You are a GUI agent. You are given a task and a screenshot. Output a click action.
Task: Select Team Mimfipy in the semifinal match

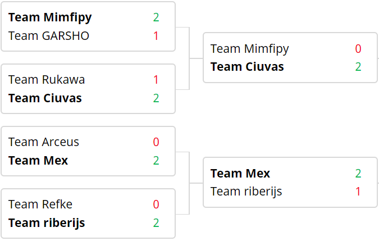click(x=250, y=49)
